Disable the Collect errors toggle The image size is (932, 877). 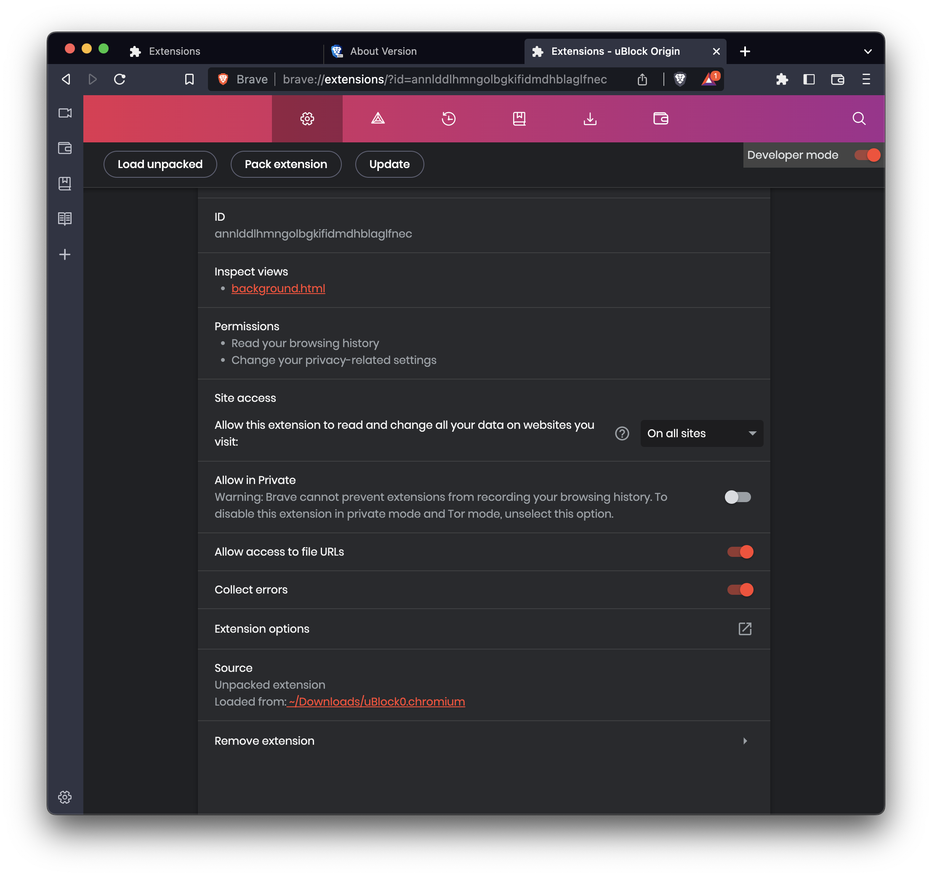(740, 590)
